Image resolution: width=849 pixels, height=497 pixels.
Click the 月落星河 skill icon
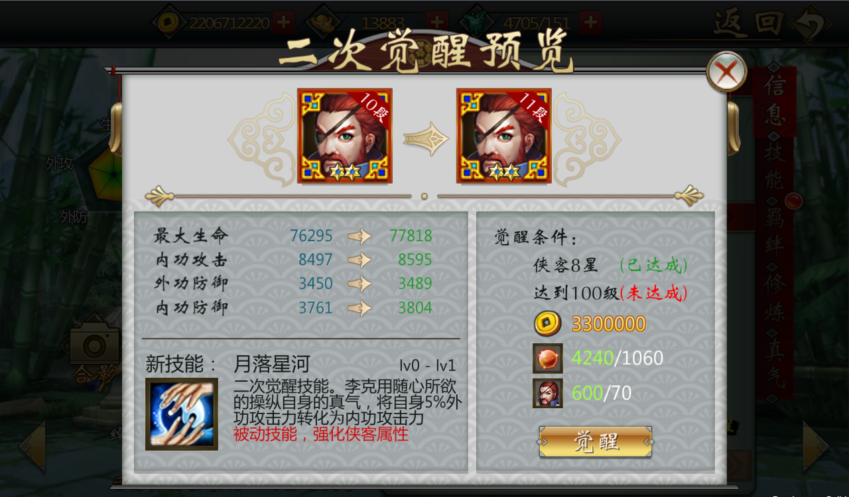click(182, 414)
